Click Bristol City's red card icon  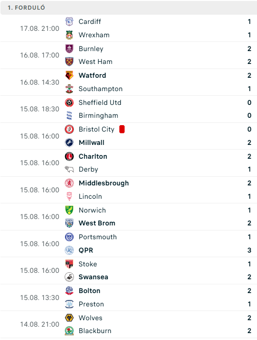click(122, 129)
